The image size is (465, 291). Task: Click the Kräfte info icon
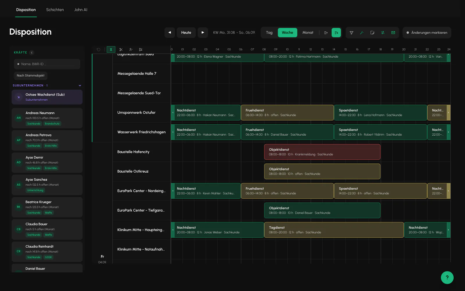[x=32, y=53]
